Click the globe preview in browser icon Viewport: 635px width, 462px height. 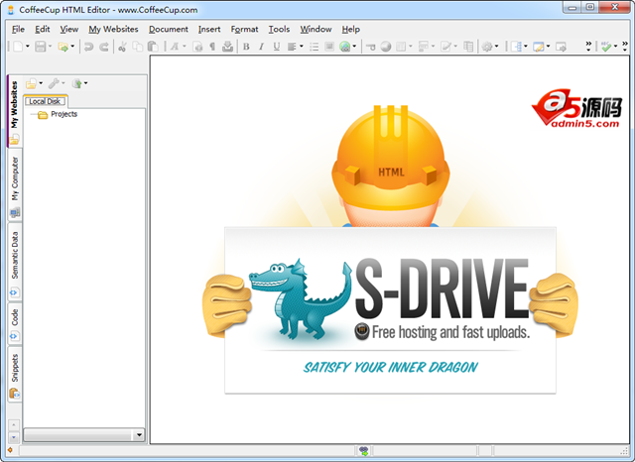(344, 47)
